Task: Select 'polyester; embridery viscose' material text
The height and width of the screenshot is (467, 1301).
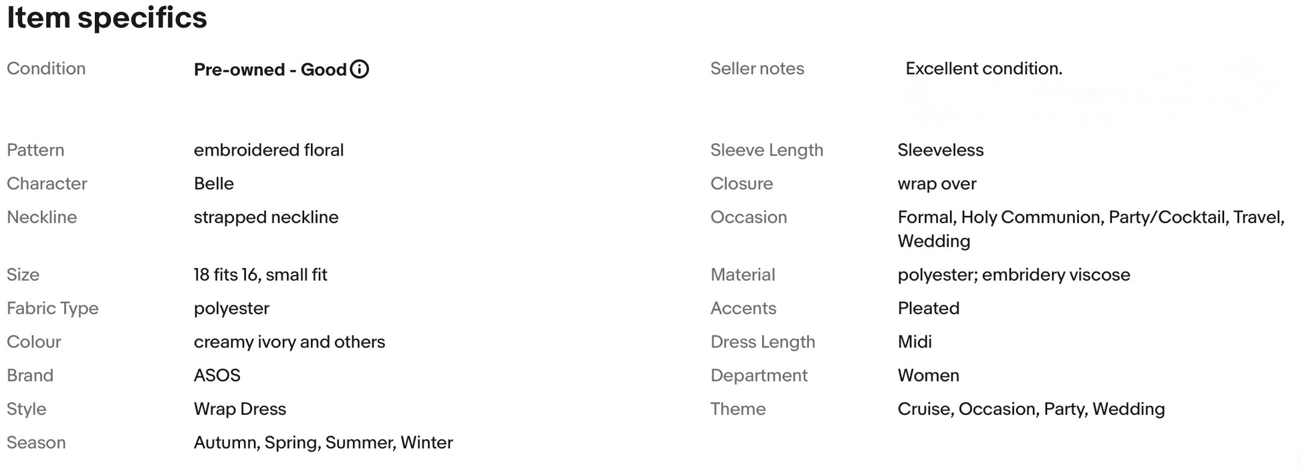Action: tap(1014, 275)
